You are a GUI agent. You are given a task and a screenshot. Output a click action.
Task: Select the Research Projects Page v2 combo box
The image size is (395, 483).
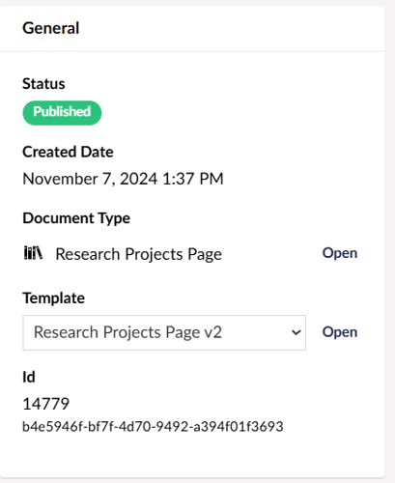click(164, 332)
